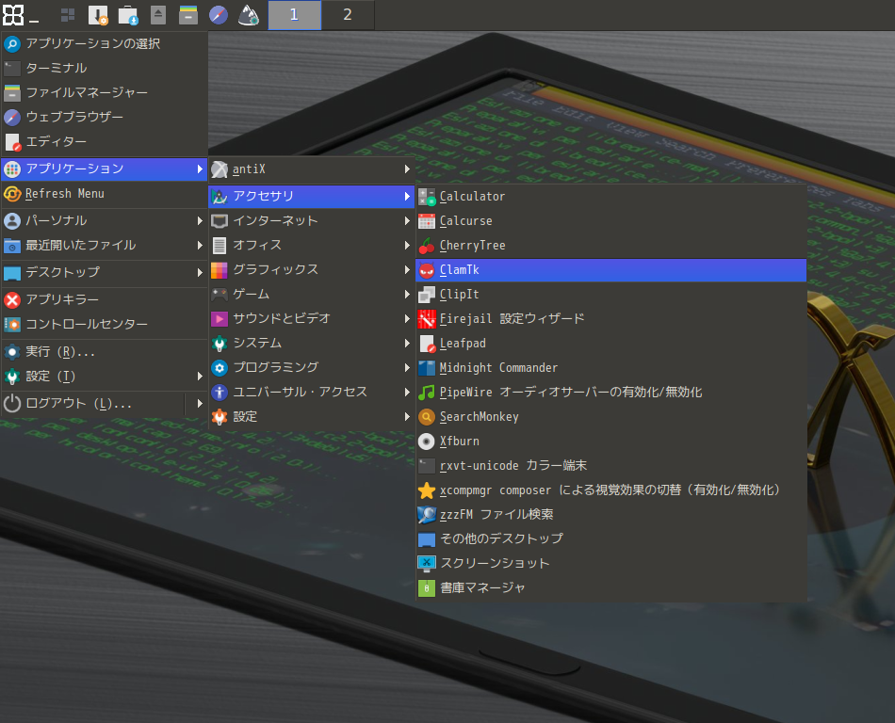
Task: Click the Xfburn disc icon
Action: 427,442
